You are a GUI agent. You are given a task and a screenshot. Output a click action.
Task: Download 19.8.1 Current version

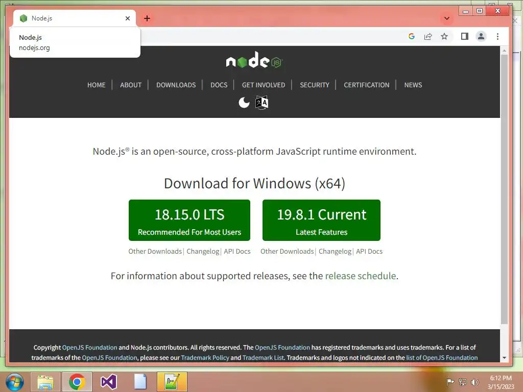tap(321, 220)
